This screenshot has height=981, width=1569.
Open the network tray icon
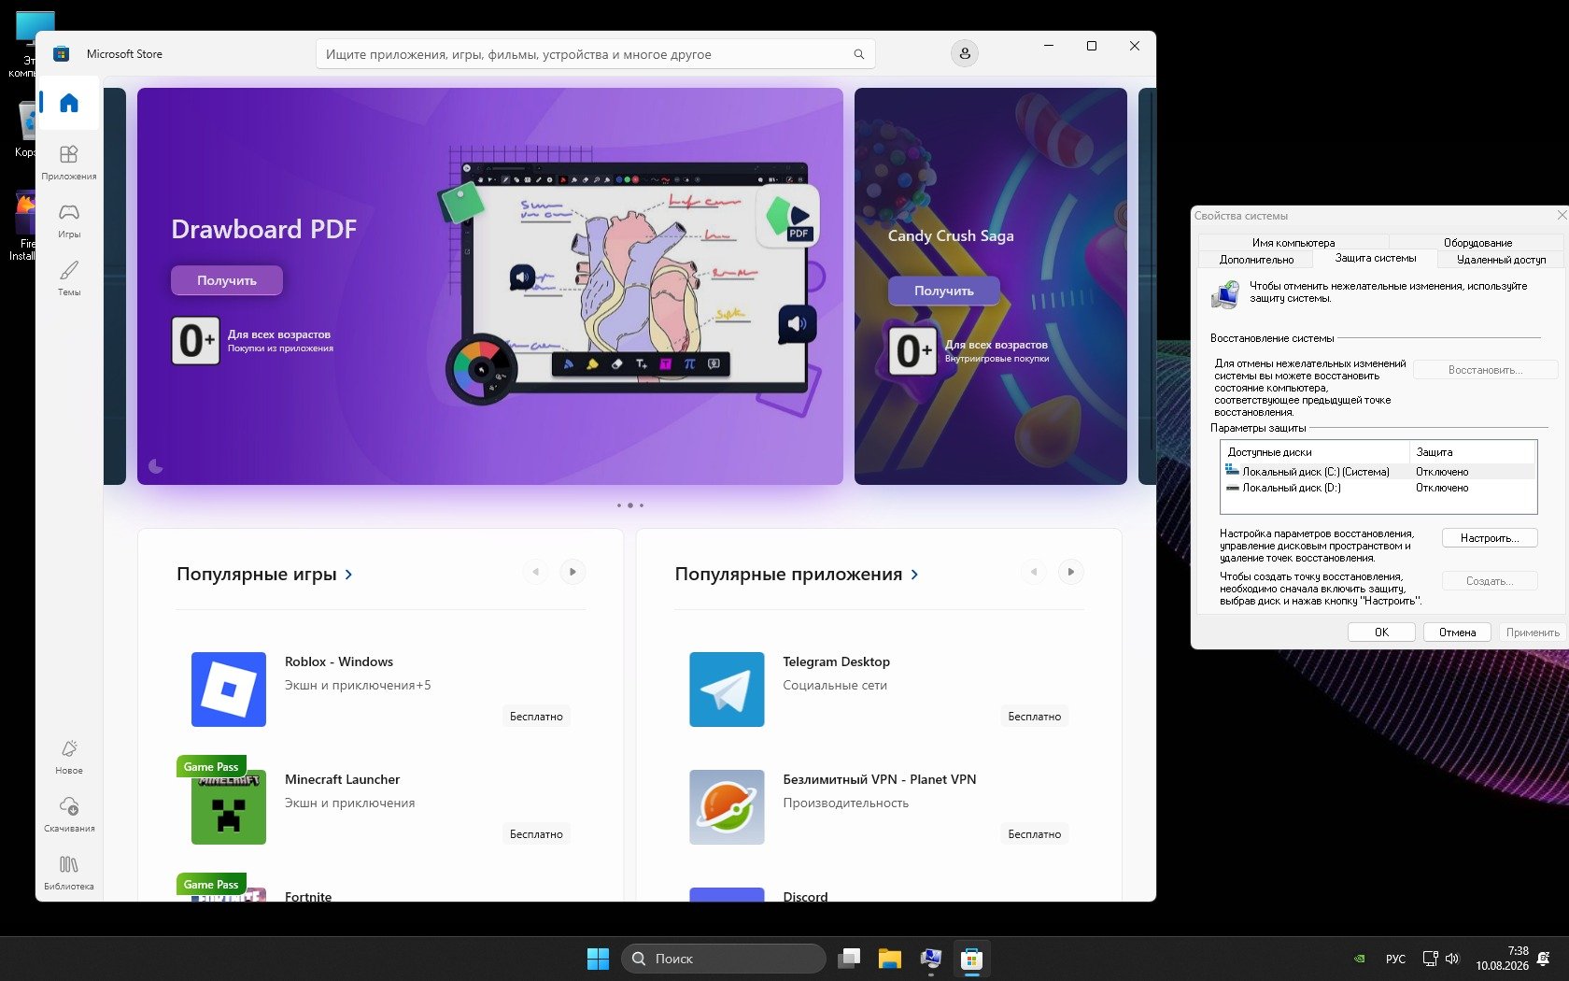pyautogui.click(x=1430, y=959)
